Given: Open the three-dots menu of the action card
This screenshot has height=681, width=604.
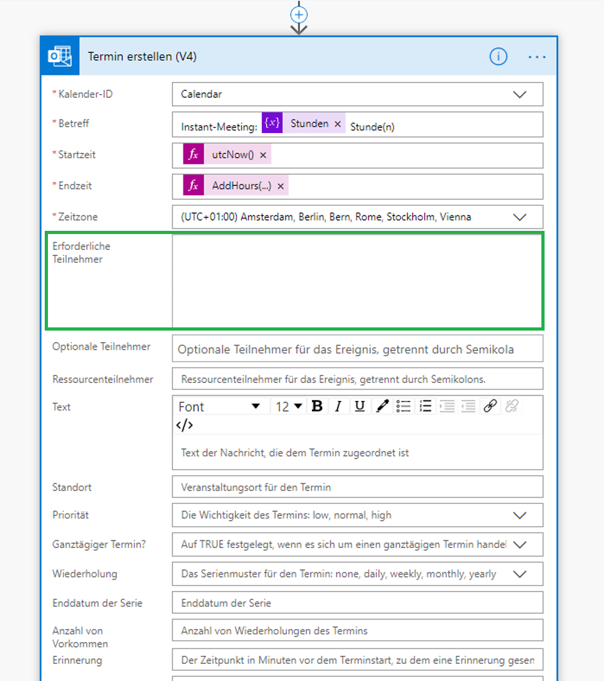Looking at the screenshot, I should click(x=537, y=57).
